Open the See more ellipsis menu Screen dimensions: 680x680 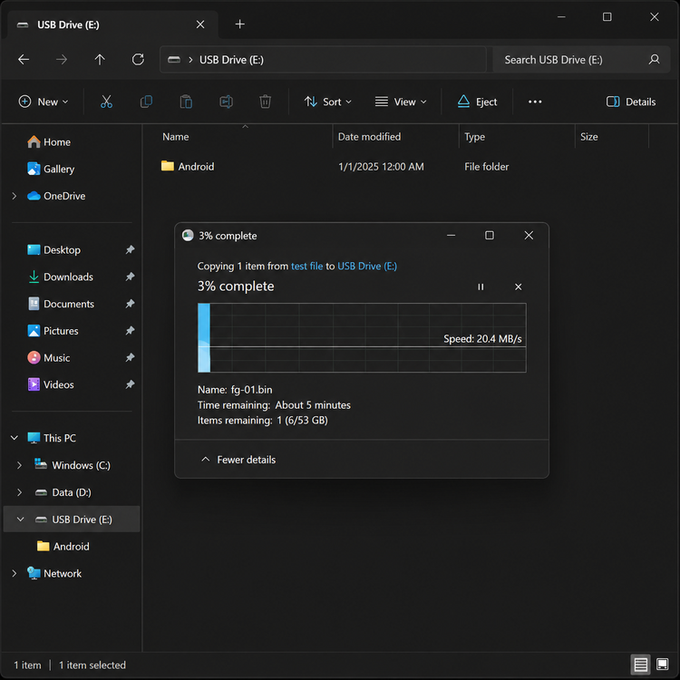(x=535, y=102)
